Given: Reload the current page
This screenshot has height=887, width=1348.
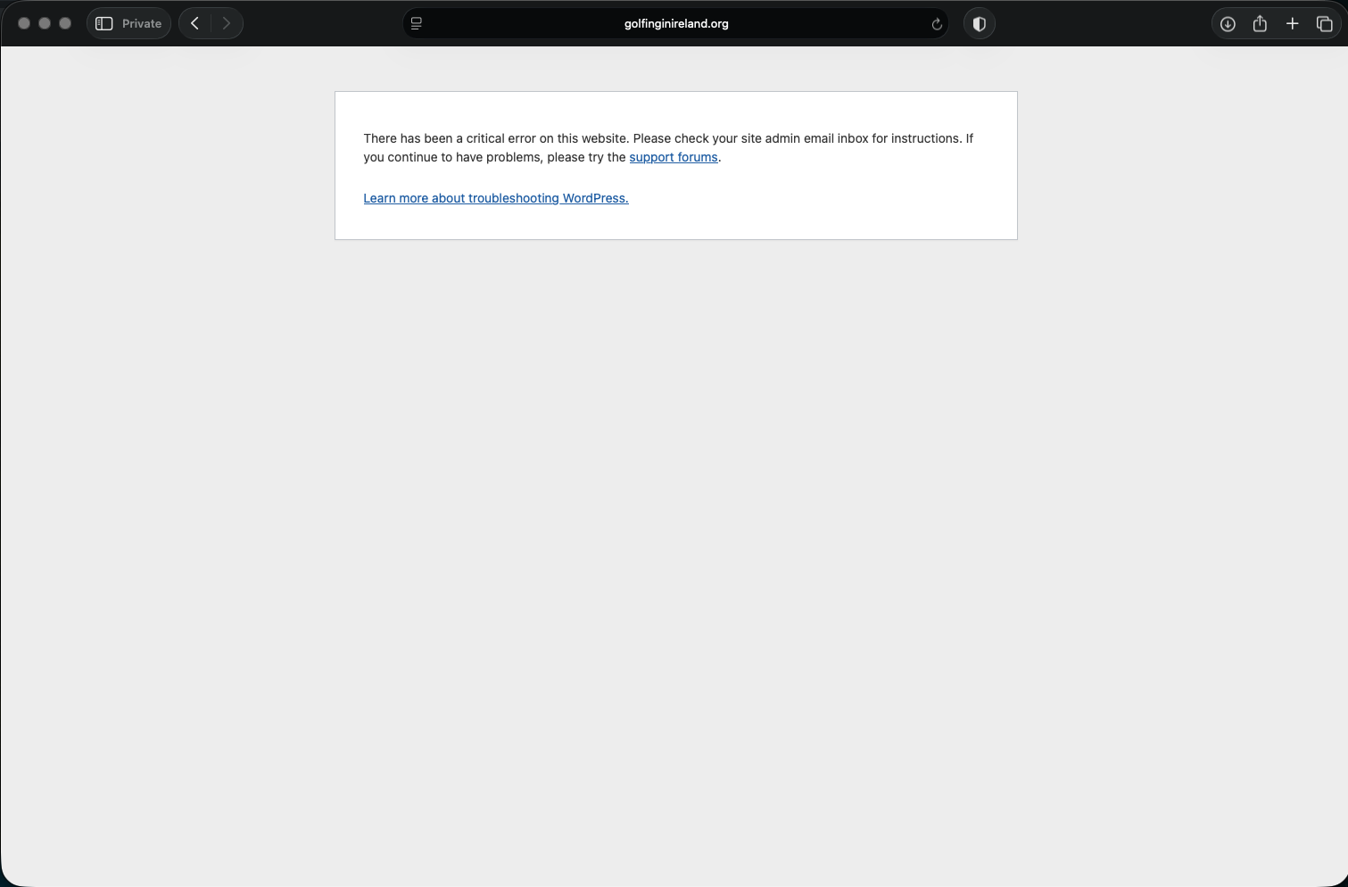Looking at the screenshot, I should point(937,24).
